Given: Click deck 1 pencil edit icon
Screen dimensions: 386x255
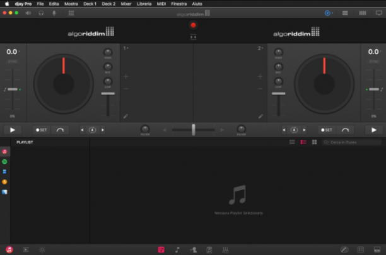Looking at the screenshot, I should click(126, 116).
